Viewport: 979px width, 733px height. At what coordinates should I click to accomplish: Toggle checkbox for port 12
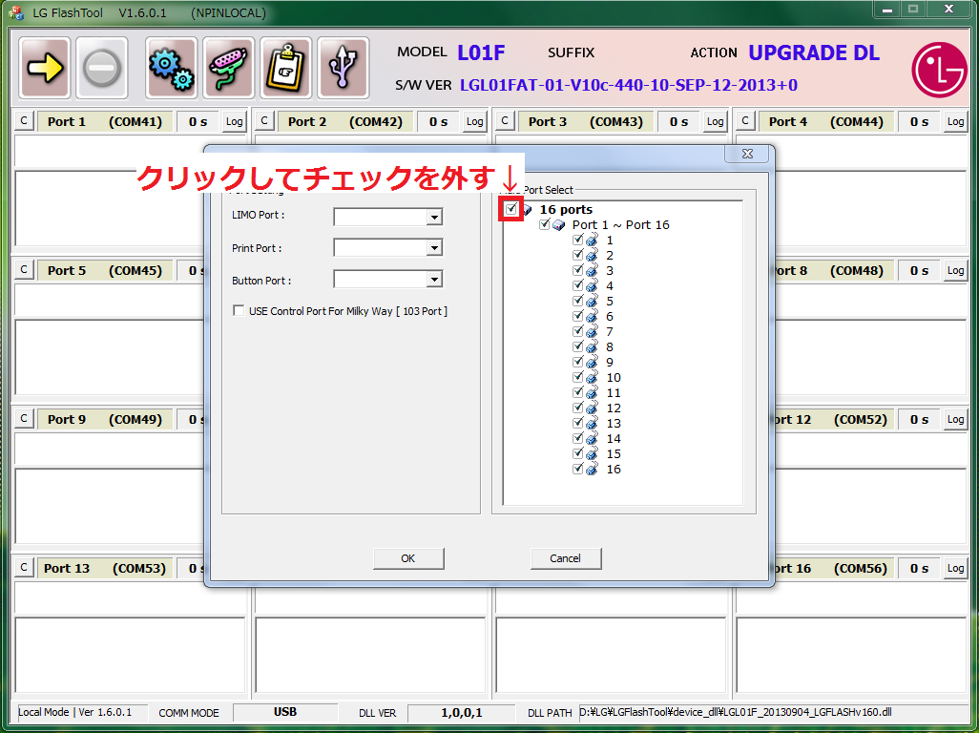pos(577,408)
